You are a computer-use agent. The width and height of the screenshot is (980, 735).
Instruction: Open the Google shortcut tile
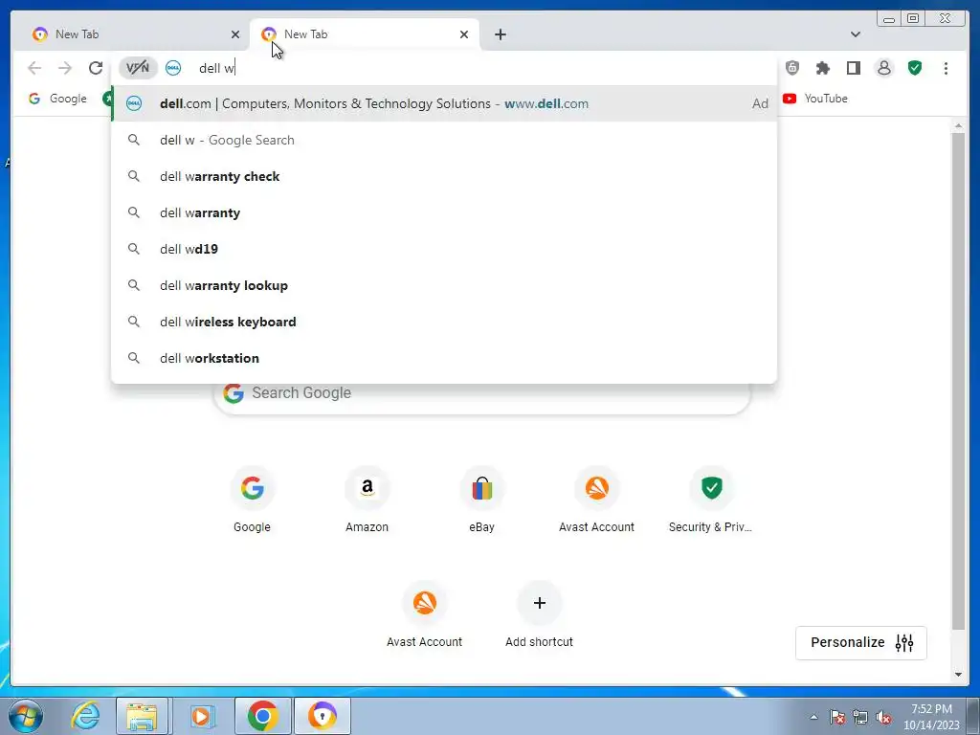[252, 500]
